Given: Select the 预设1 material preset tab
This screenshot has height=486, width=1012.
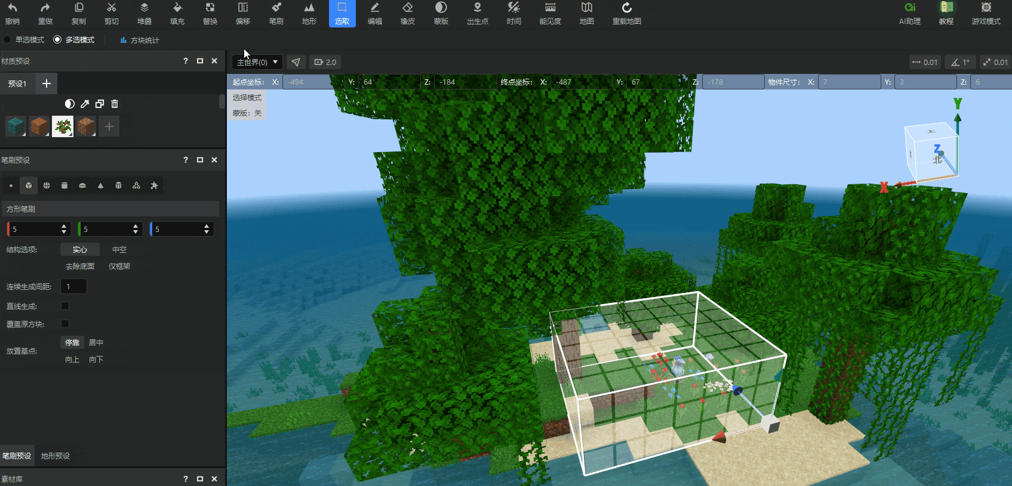Looking at the screenshot, I should tap(17, 84).
